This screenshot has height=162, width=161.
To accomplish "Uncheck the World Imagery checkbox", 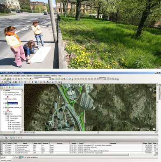I will 10,123.
